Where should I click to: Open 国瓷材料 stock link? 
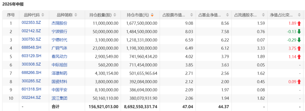click(x=59, y=82)
